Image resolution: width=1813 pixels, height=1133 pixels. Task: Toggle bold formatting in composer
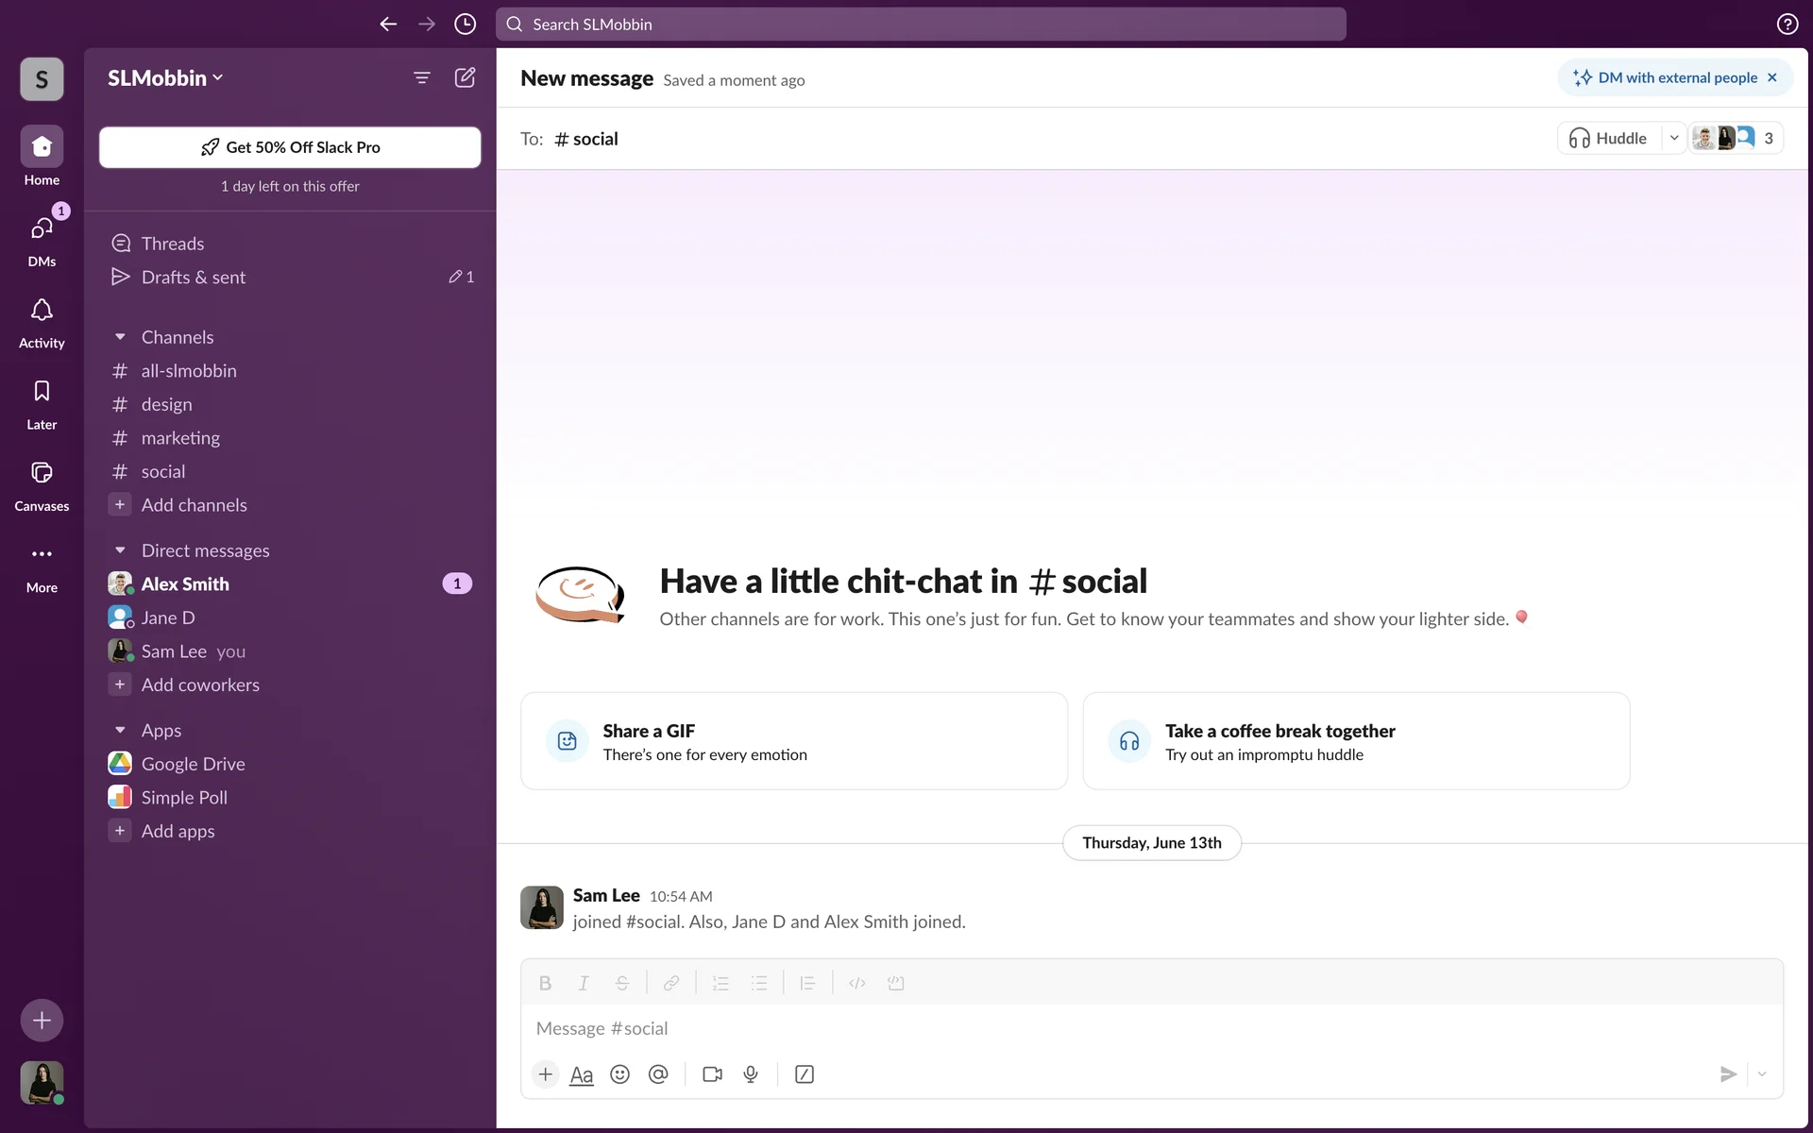pyautogui.click(x=545, y=983)
